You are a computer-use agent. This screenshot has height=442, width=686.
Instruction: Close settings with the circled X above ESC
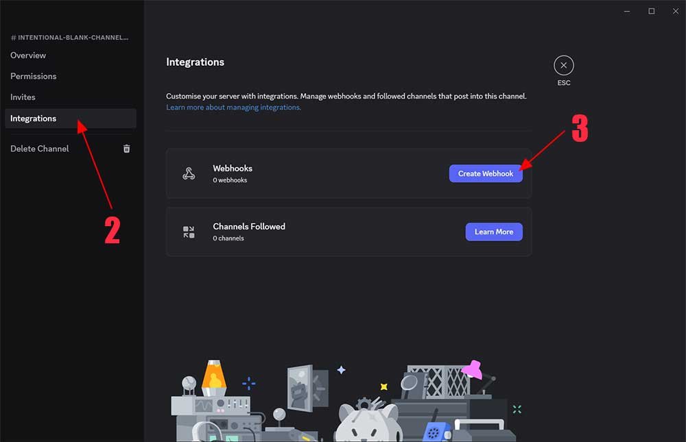click(563, 66)
